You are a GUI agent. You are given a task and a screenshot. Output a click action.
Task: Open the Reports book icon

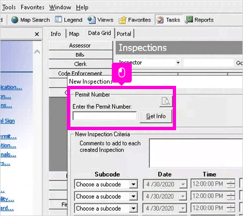tap(189, 19)
